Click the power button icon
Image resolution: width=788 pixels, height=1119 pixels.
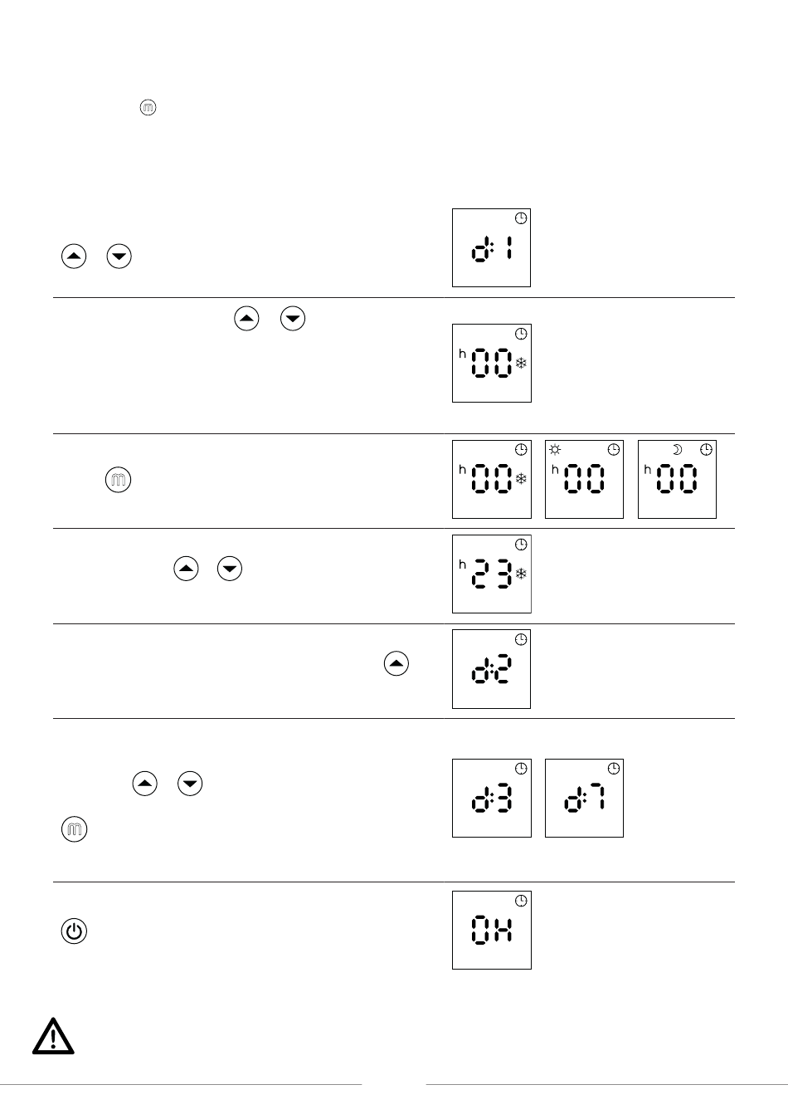pos(75,931)
